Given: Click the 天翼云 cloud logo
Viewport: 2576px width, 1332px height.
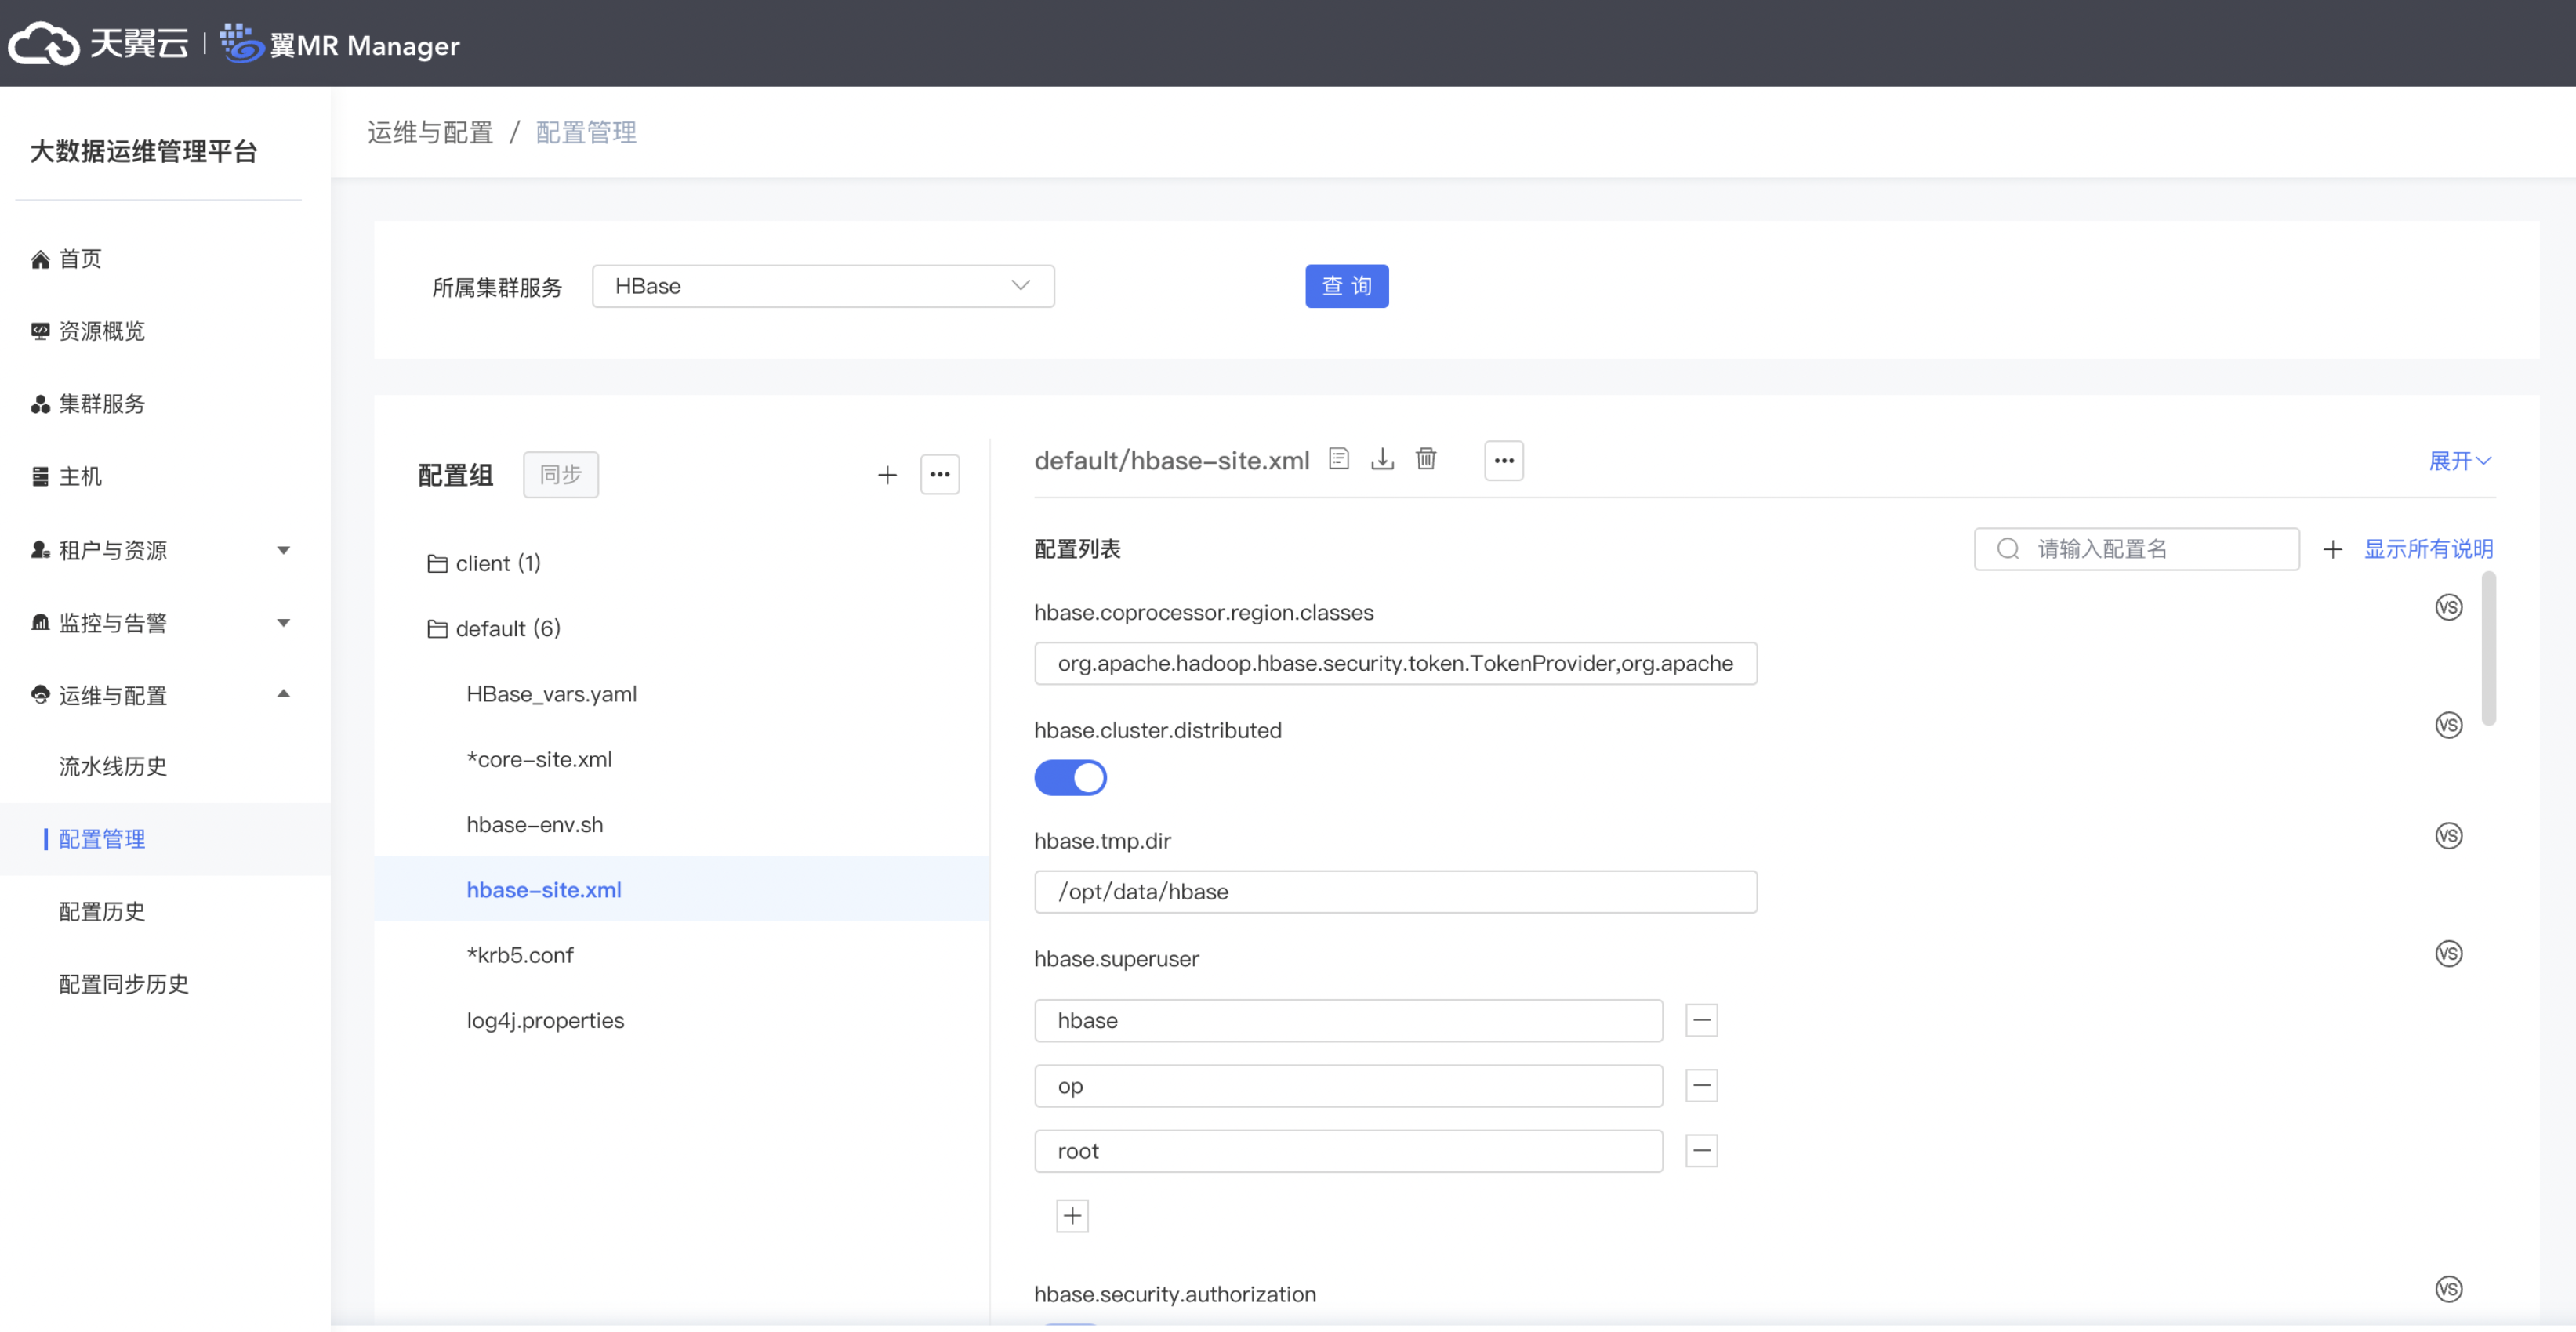Looking at the screenshot, I should tap(98, 43).
